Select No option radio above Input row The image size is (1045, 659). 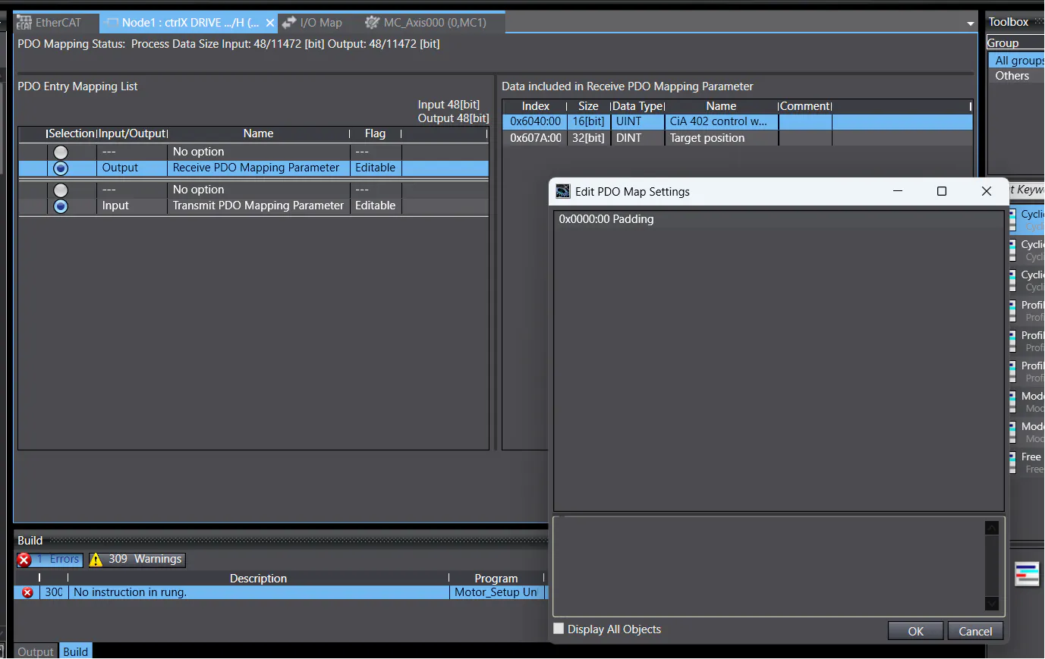(61, 190)
